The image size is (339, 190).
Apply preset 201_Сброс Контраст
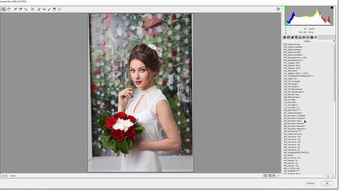[x=293, y=113]
